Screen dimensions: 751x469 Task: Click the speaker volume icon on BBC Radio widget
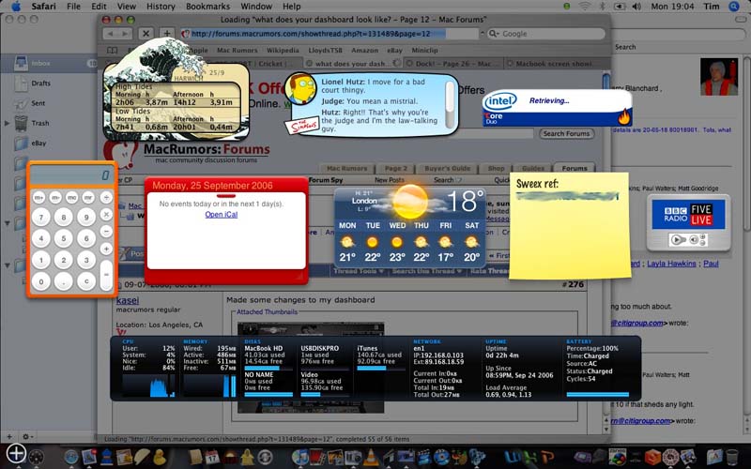tap(694, 239)
